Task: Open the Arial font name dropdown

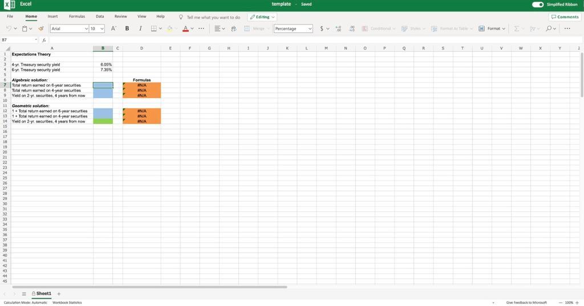Action: pos(86,28)
